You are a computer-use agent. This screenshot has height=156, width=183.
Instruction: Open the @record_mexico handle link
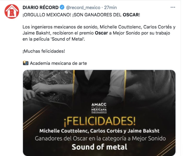pos(83,8)
